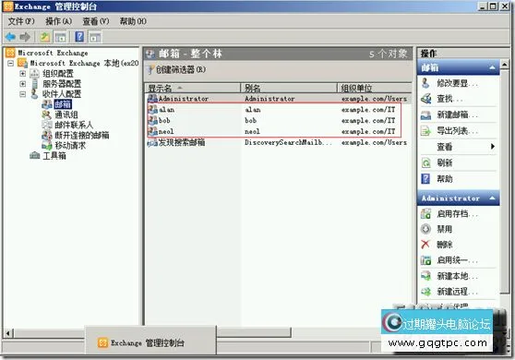The image size is (515, 360).
Task: Select the 邮箱 node in tree
Action: tap(63, 104)
